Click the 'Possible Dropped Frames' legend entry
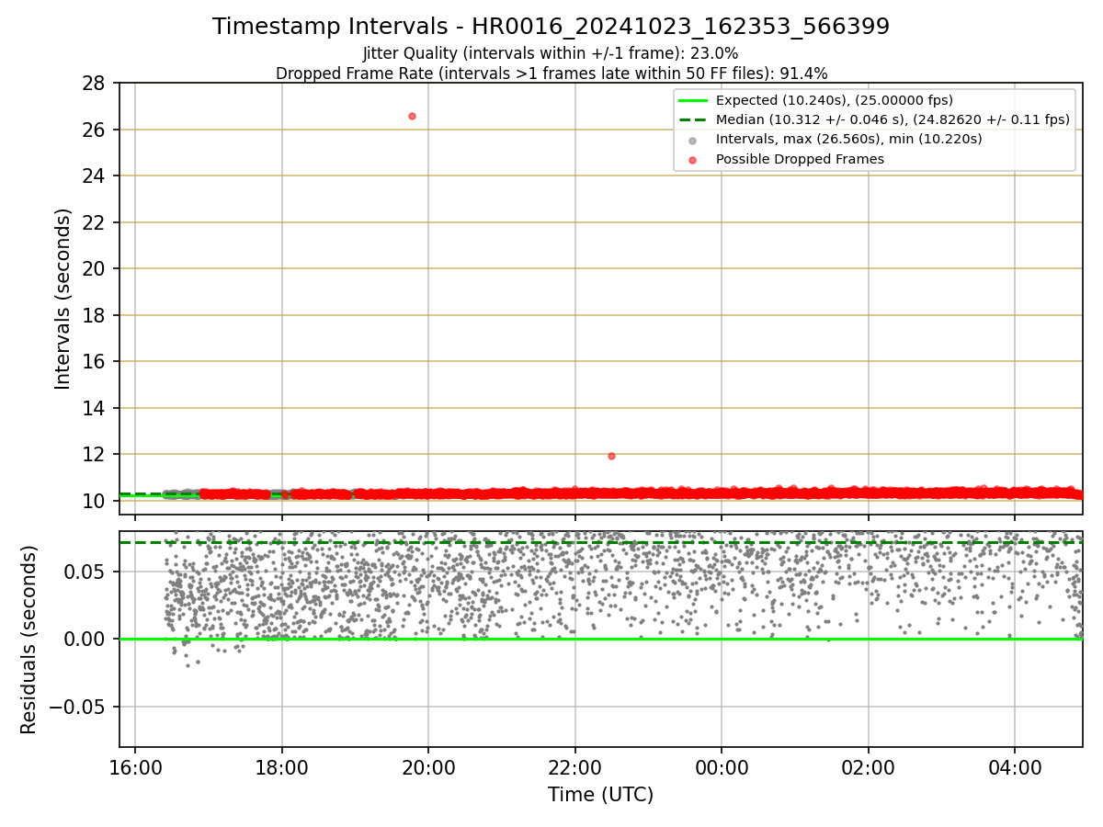This screenshot has height=827, width=1103. (800, 159)
